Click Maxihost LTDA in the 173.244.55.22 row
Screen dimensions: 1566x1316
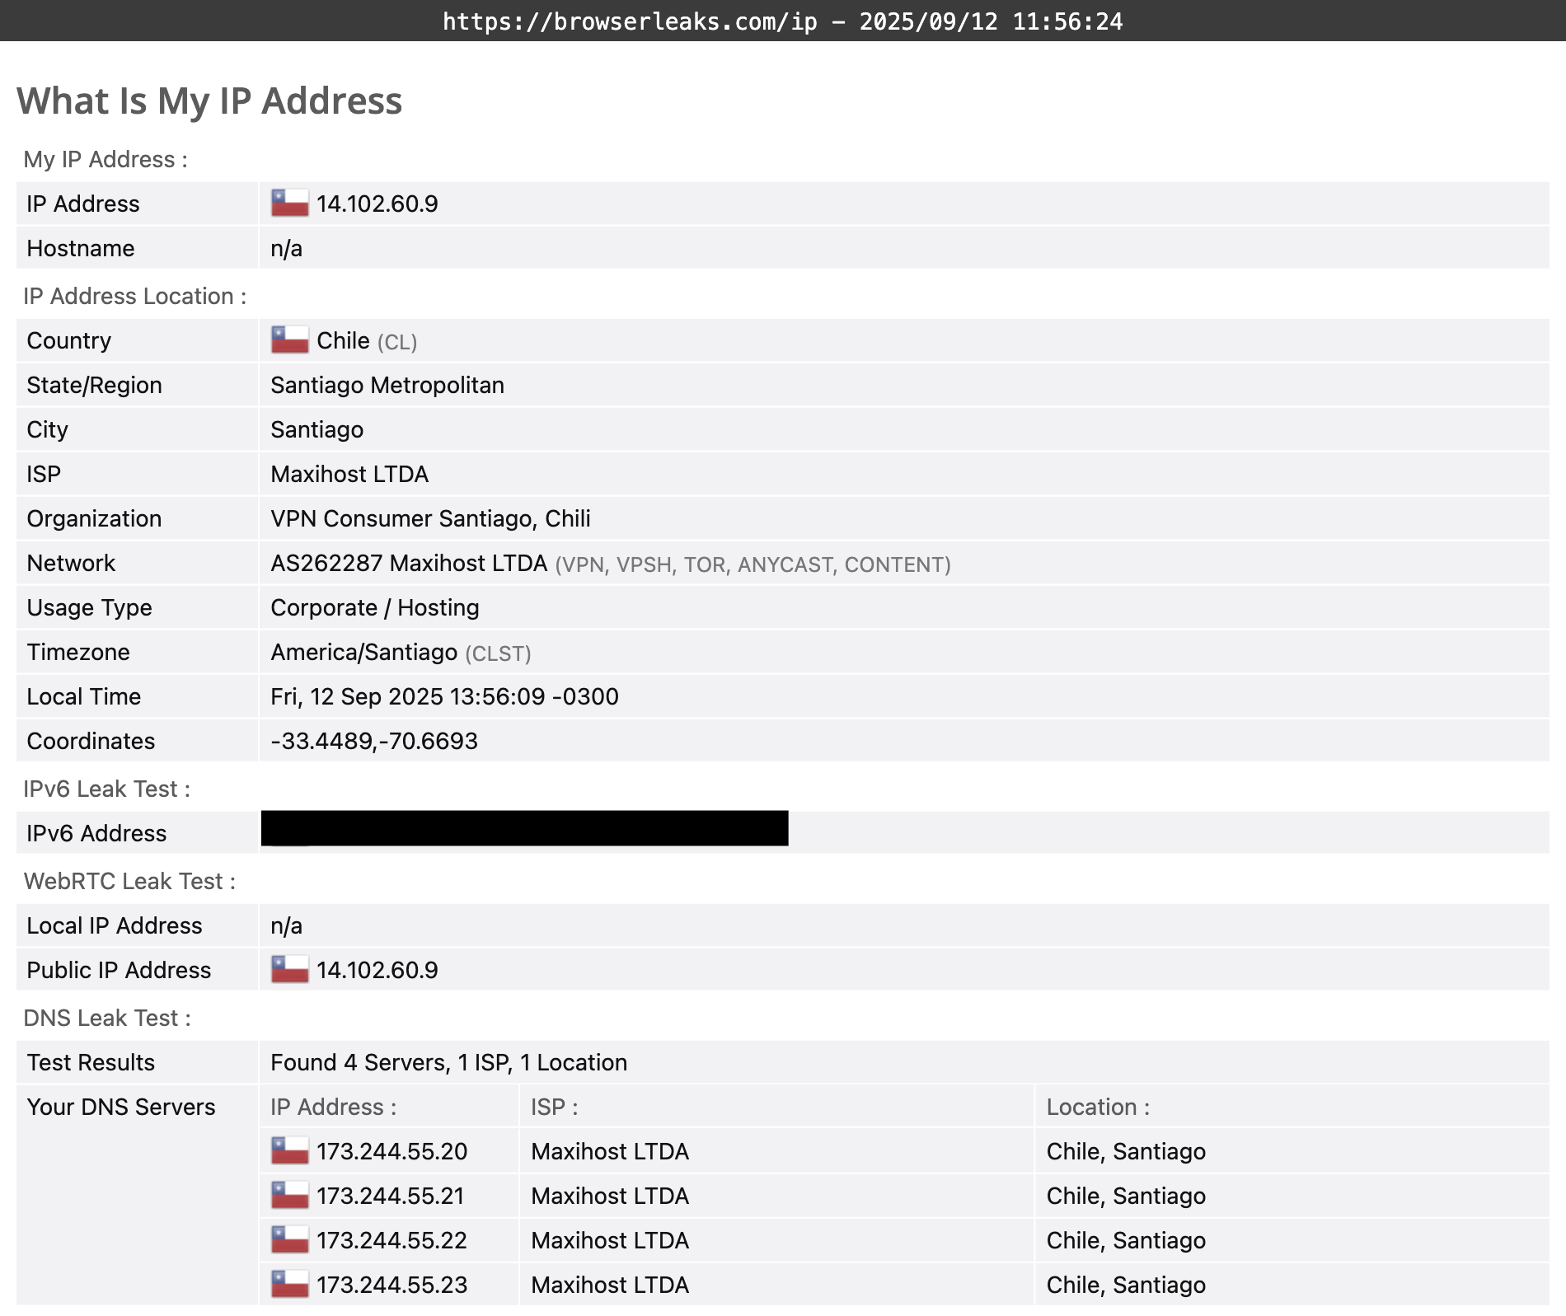610,1240
